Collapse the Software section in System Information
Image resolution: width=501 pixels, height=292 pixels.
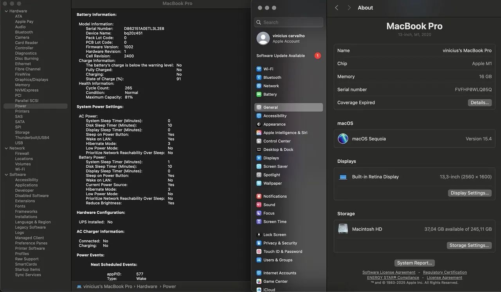6,175
